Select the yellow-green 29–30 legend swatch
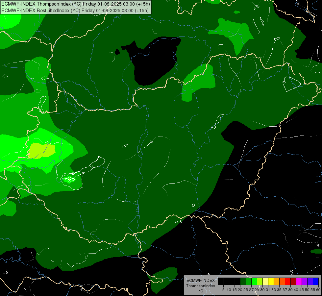This screenshot has width=322, height=296. 260,281
